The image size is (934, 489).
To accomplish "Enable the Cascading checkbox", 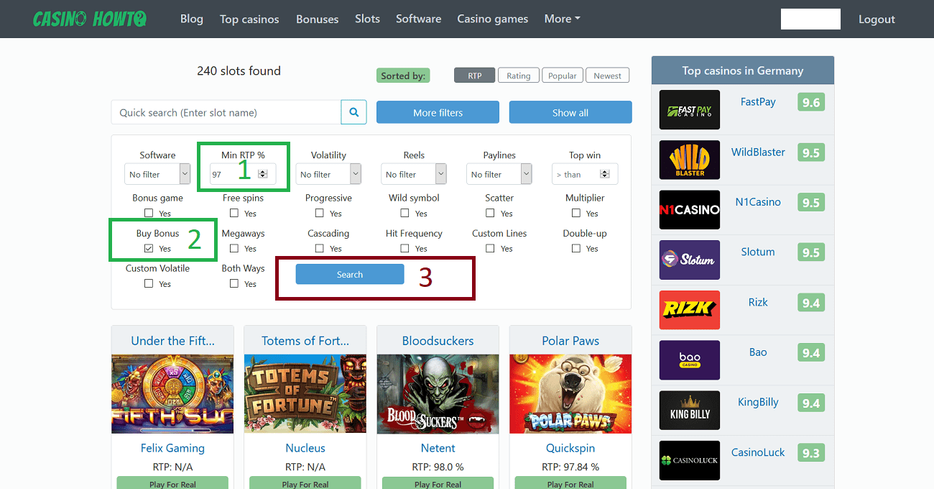I will [320, 248].
